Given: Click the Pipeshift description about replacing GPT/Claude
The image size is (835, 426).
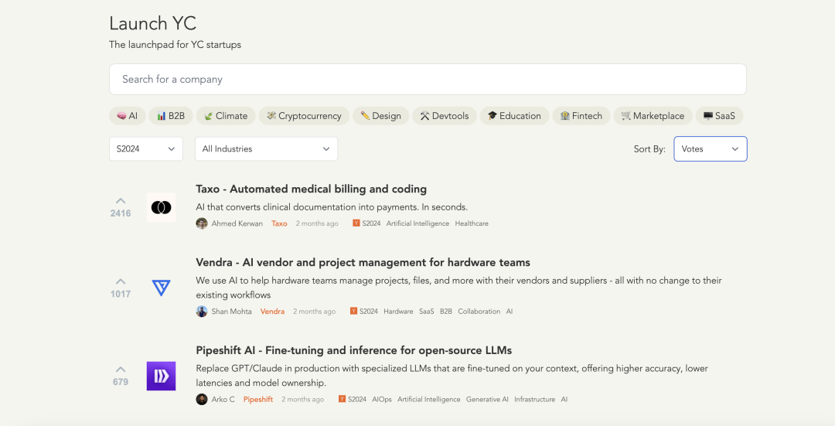Looking at the screenshot, I should pyautogui.click(x=452, y=376).
